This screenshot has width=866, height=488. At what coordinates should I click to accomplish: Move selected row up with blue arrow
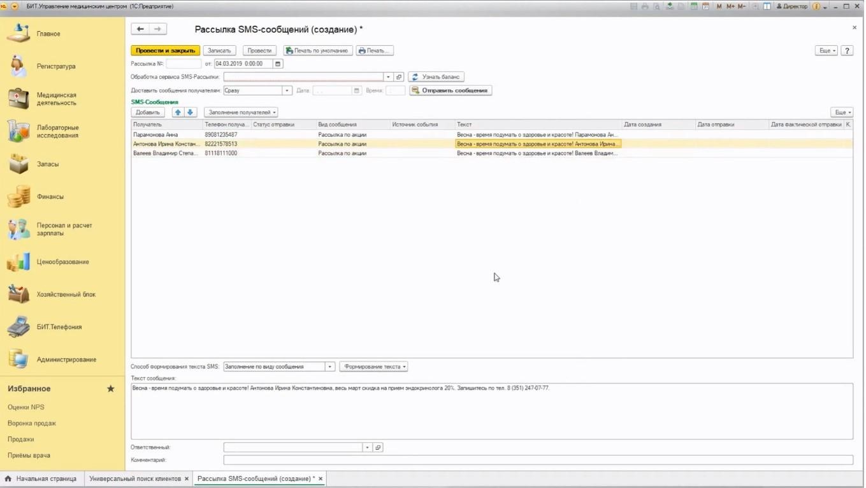coord(178,112)
